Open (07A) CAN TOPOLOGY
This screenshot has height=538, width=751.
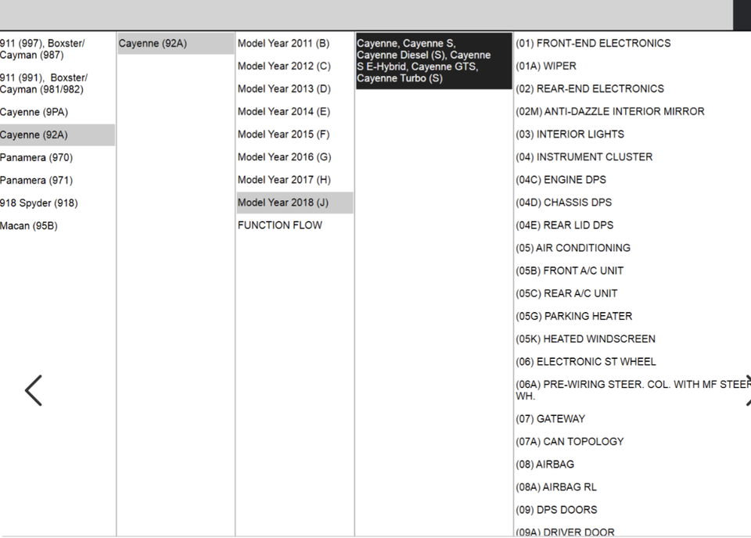click(570, 442)
